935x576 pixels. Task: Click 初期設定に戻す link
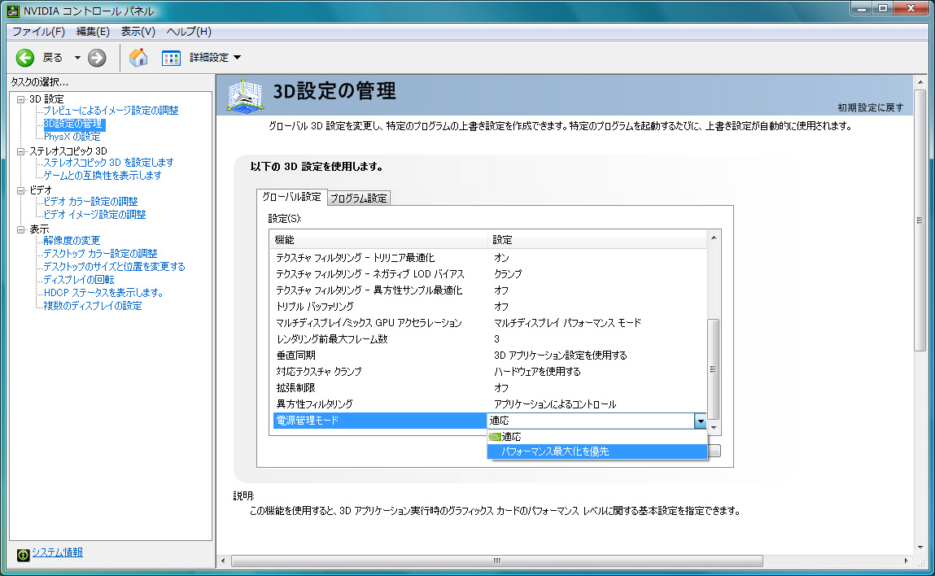871,108
